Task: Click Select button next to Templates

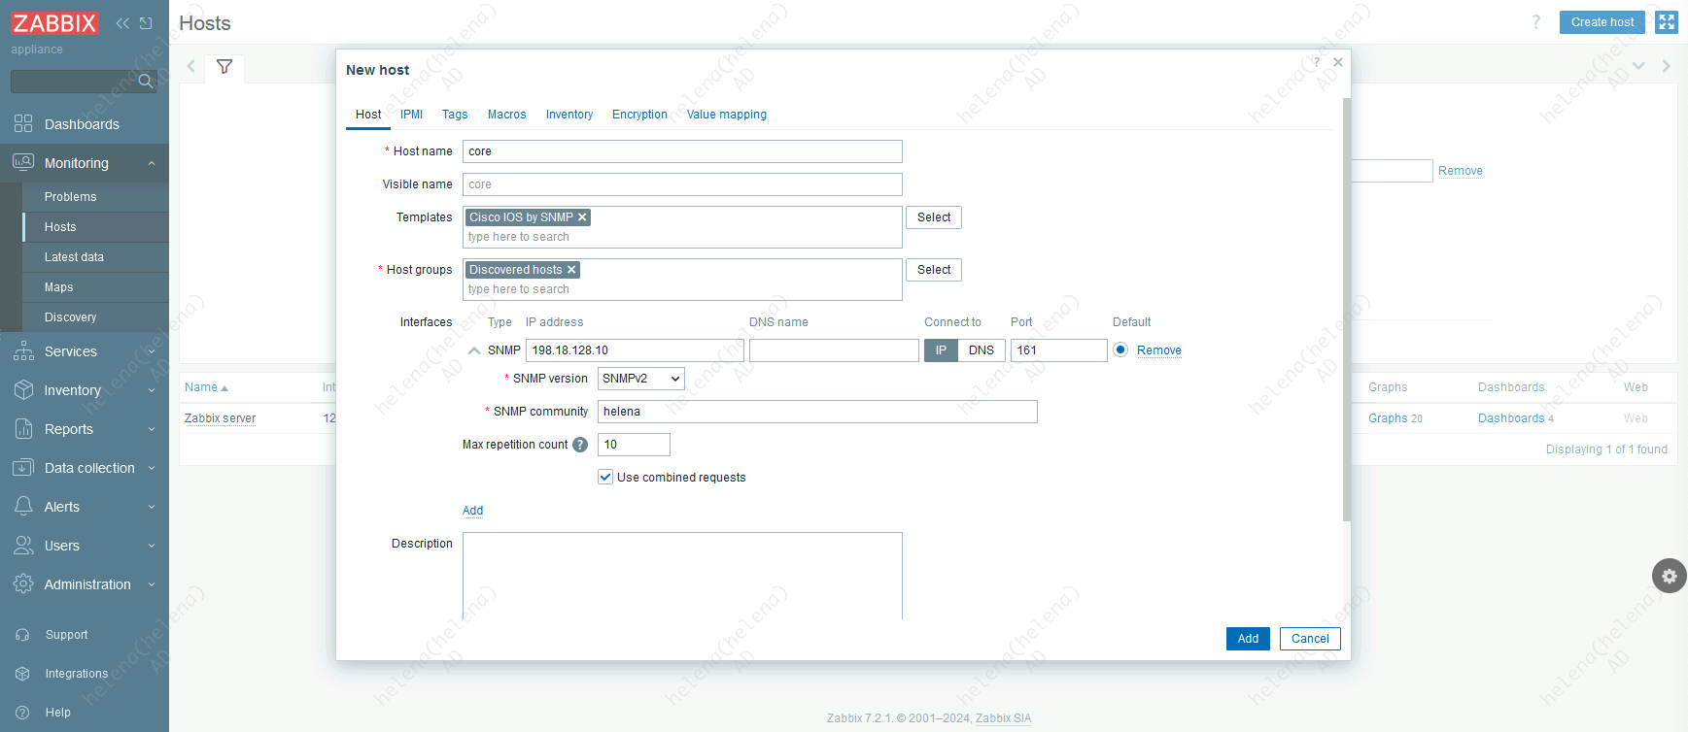Action: coord(933,217)
